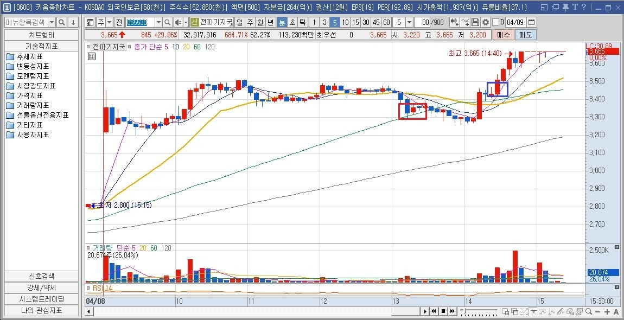624x320 pixels.
Task: Click the save chart floppy disk icon
Action: click(475, 22)
